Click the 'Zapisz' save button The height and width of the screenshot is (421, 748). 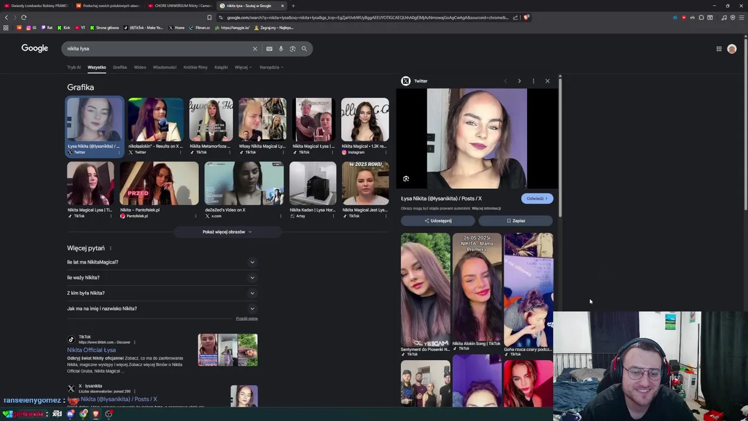(x=515, y=220)
